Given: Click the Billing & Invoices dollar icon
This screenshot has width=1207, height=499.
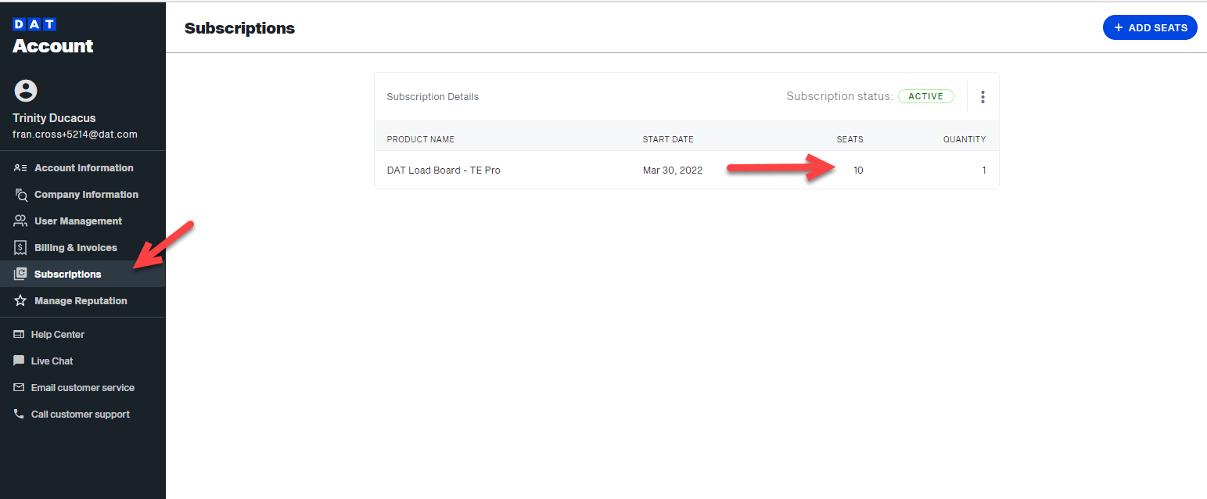Looking at the screenshot, I should (x=20, y=247).
